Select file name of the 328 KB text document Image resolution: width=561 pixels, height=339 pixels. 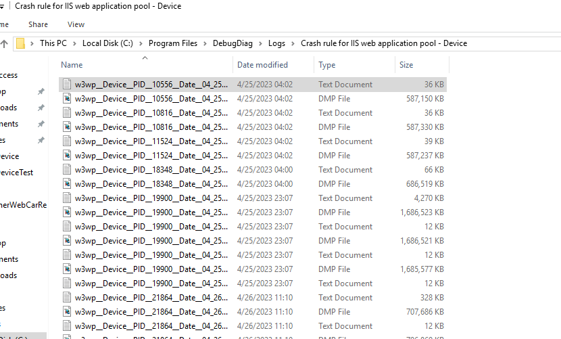tap(151, 298)
